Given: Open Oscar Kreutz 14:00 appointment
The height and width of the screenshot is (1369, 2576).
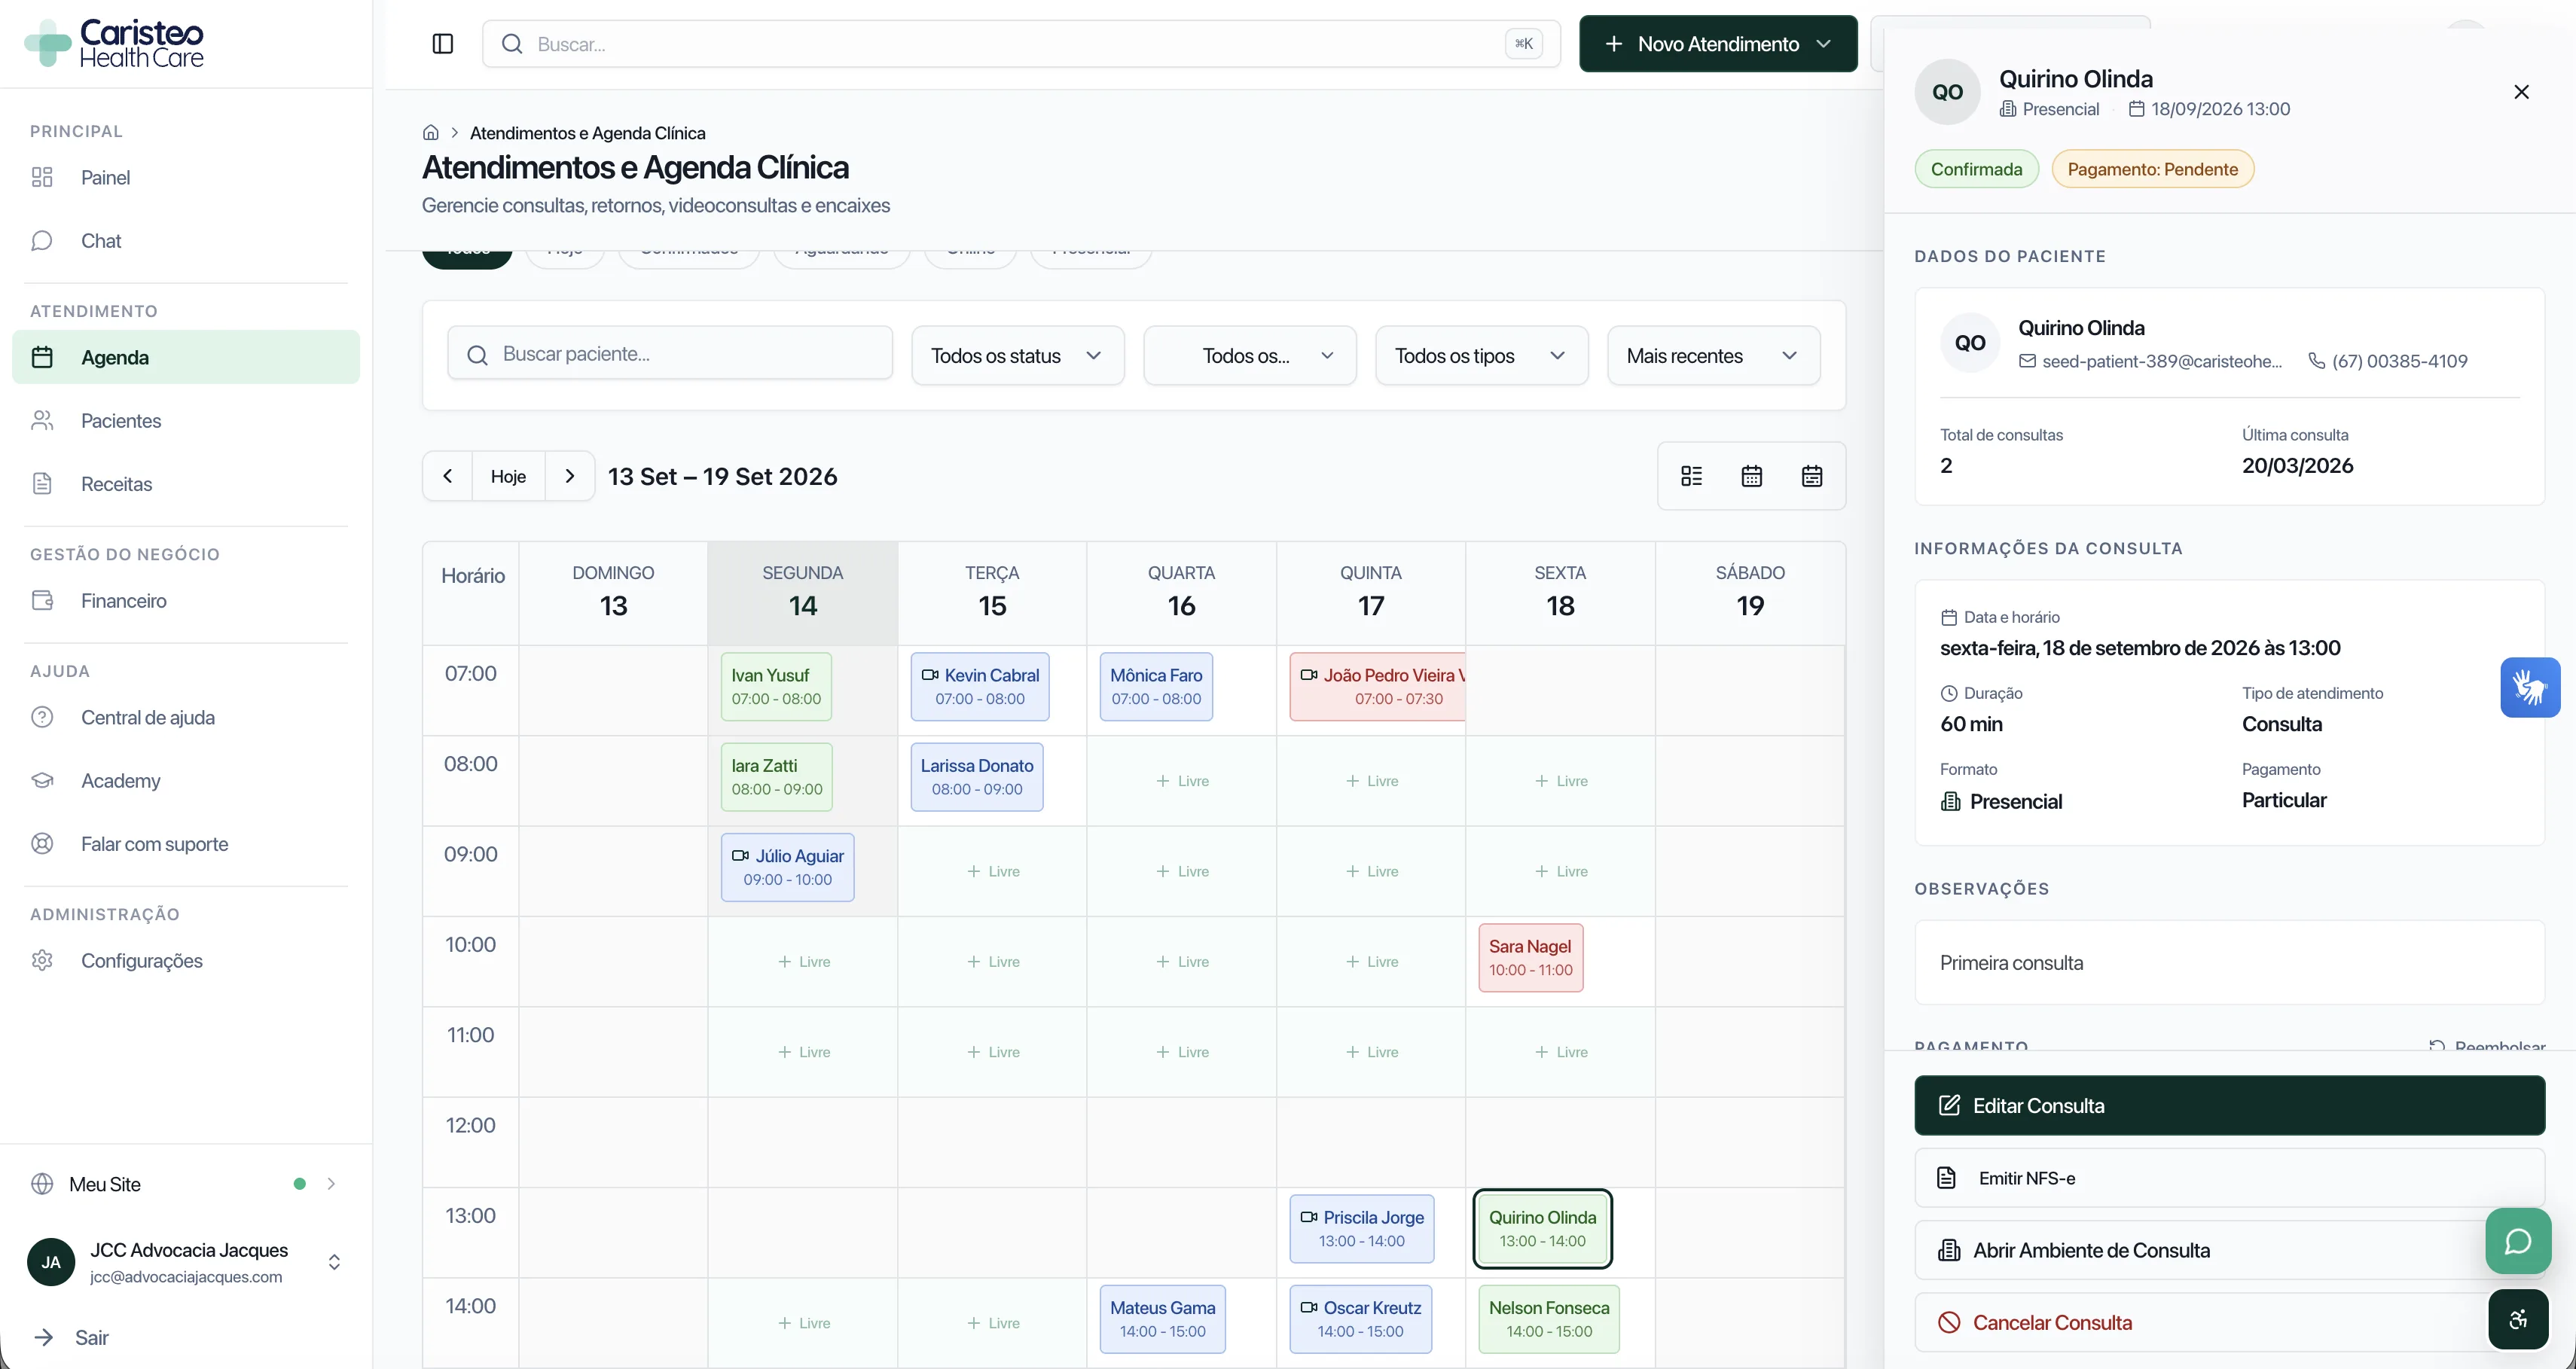Looking at the screenshot, I should (x=1361, y=1319).
